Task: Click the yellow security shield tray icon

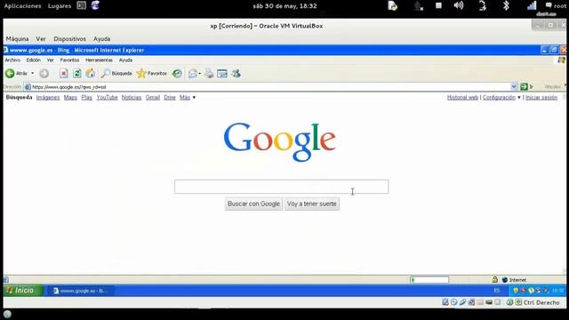Action: pos(516,291)
